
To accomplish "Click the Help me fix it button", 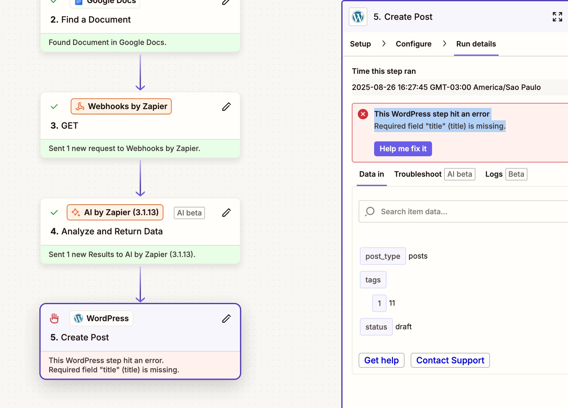I will (403, 149).
